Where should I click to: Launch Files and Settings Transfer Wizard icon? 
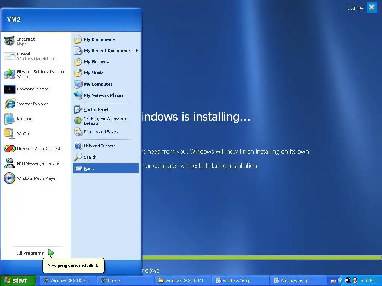9,74
